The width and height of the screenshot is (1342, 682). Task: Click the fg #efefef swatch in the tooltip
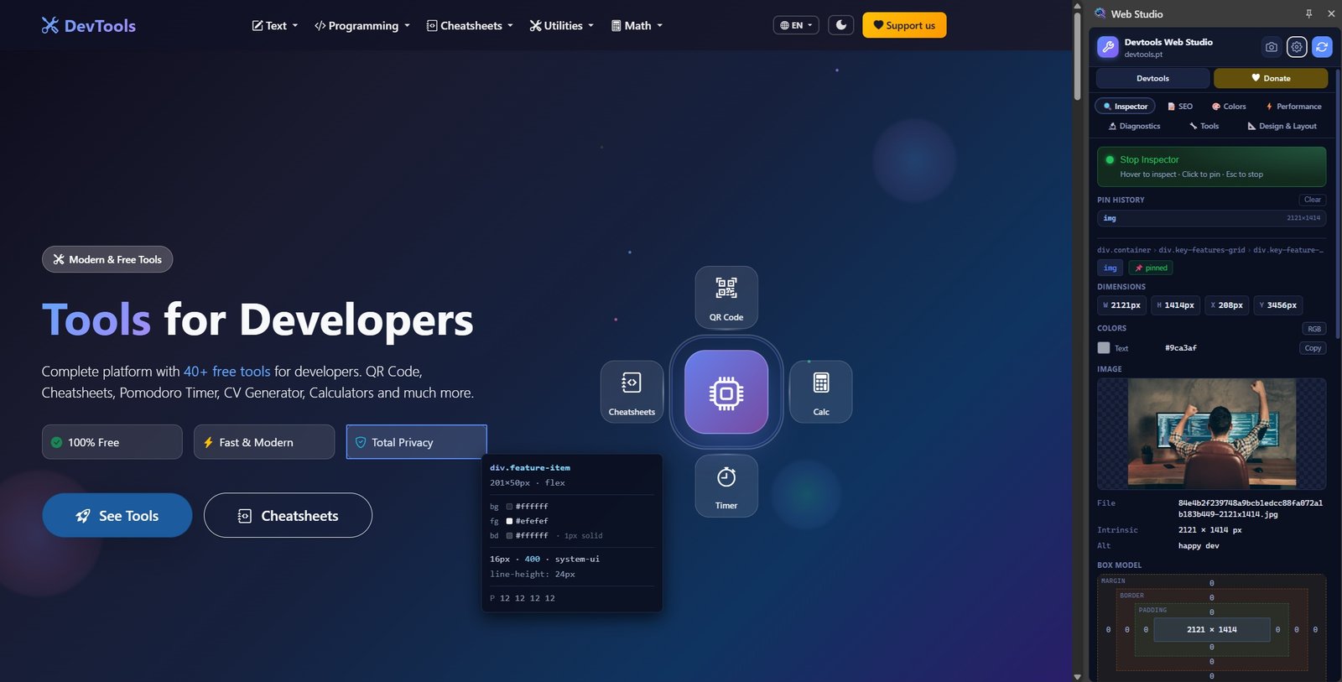click(x=509, y=521)
